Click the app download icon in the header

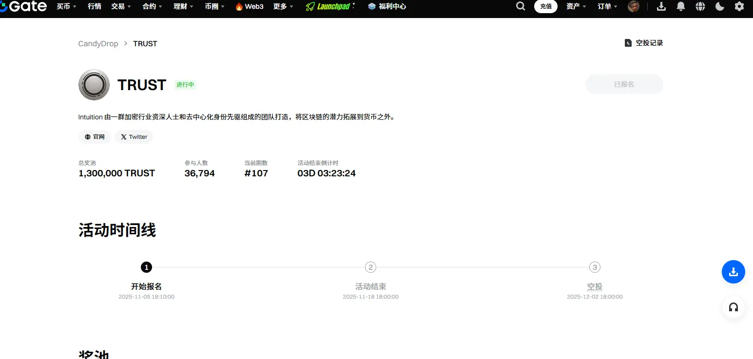(661, 6)
